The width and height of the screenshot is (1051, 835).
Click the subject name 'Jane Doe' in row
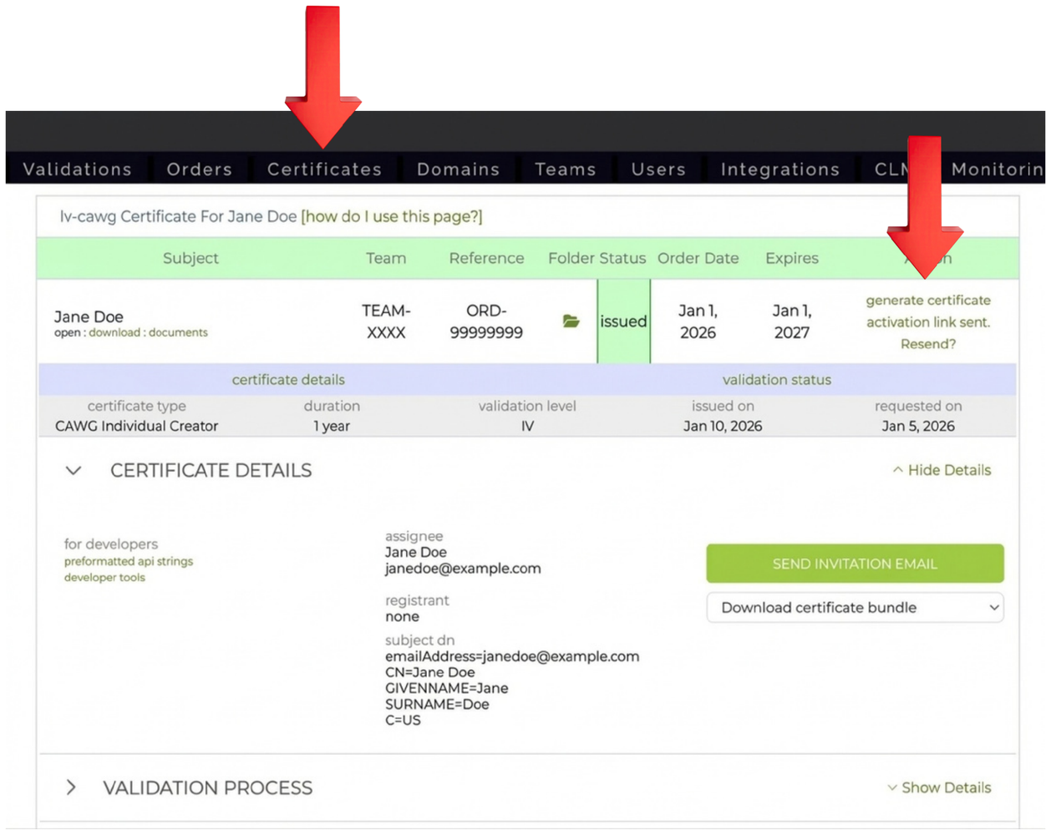89,316
